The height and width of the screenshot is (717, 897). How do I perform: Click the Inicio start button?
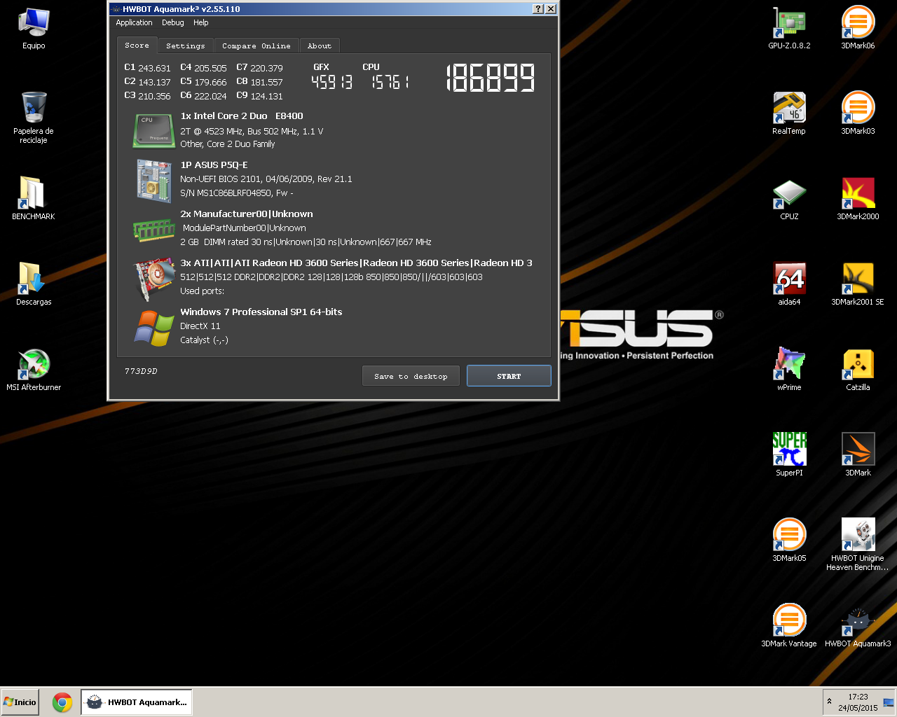[x=20, y=702]
